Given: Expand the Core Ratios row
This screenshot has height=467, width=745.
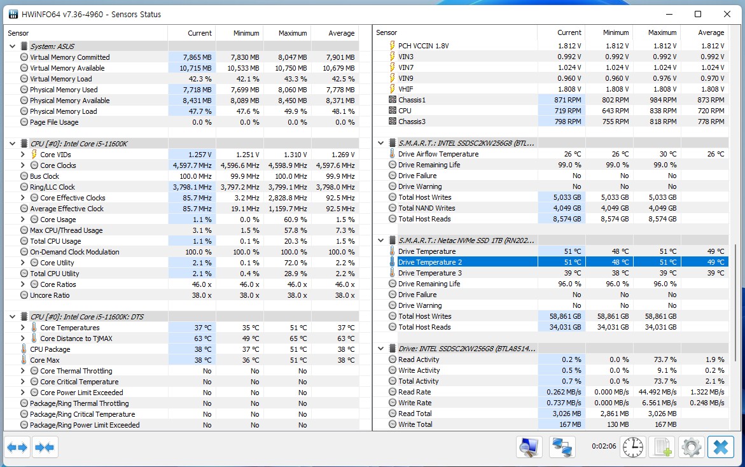Looking at the screenshot, I should (x=22, y=284).
